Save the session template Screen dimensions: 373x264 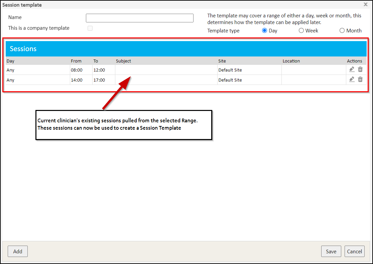coord(331,251)
